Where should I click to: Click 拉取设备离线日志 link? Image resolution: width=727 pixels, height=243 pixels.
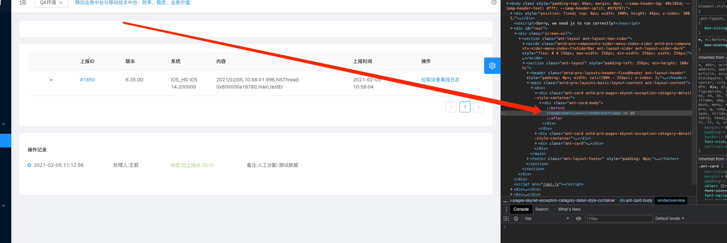coord(440,80)
